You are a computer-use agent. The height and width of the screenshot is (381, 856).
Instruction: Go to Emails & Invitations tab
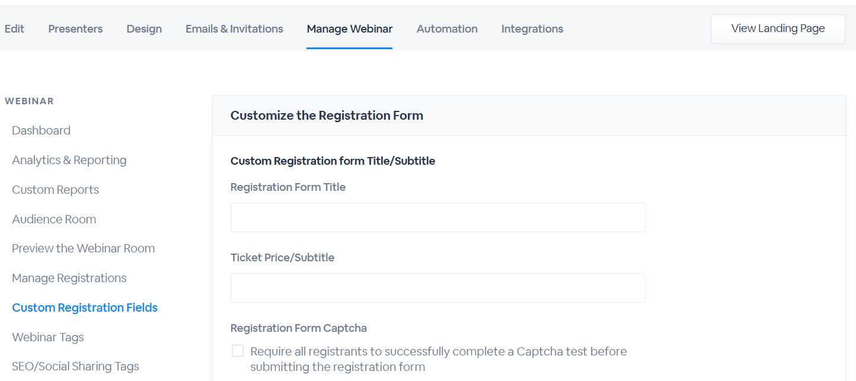(234, 28)
